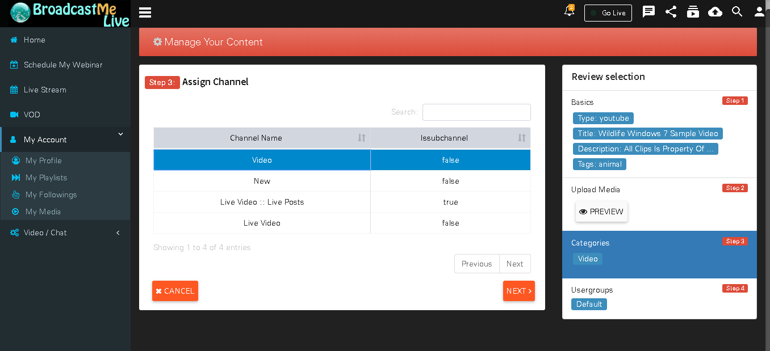This screenshot has width=770, height=351.
Task: Select the New channel row
Action: pyautogui.click(x=342, y=181)
